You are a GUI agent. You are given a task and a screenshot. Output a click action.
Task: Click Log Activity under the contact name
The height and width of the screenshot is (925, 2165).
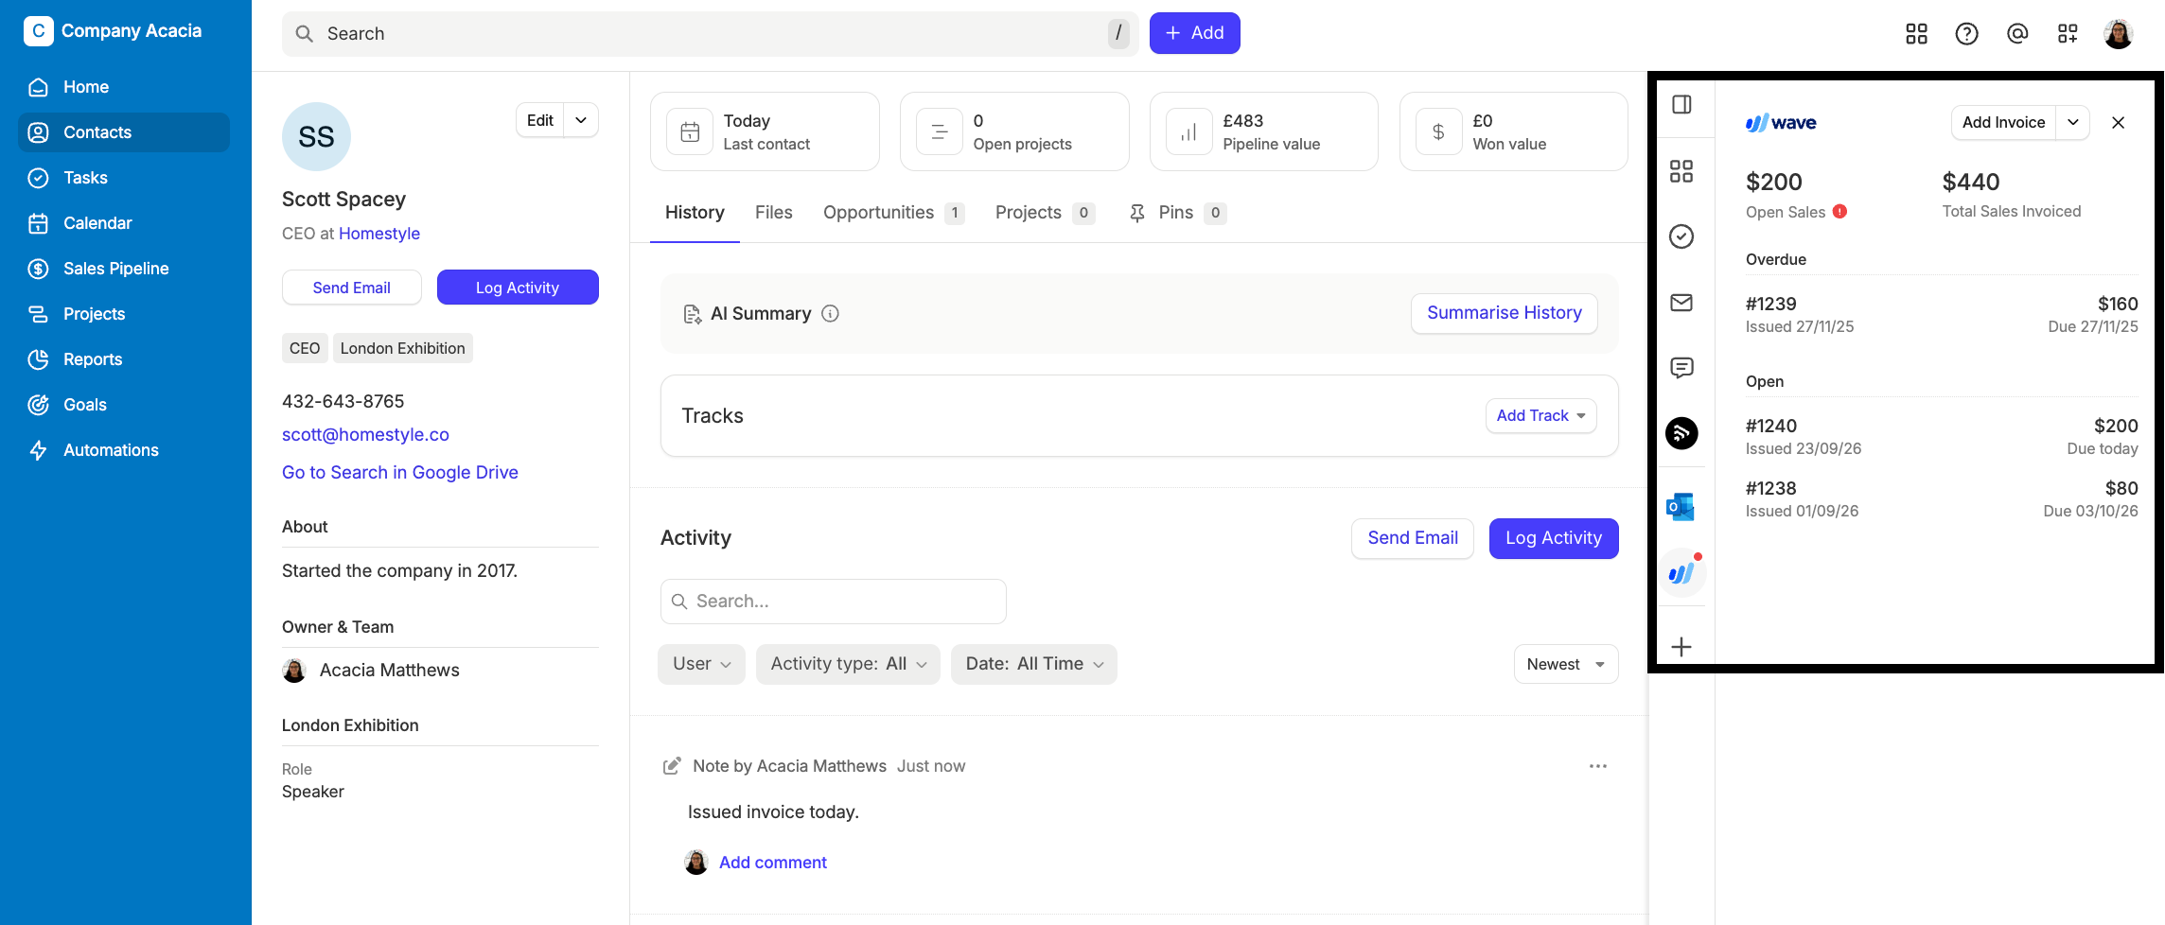(x=518, y=288)
